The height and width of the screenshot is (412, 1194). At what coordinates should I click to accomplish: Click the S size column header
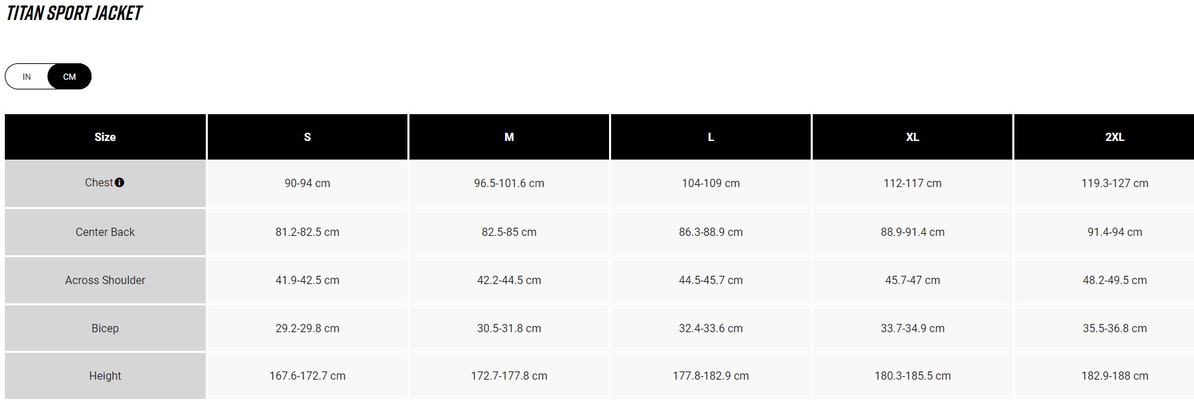pos(307,137)
